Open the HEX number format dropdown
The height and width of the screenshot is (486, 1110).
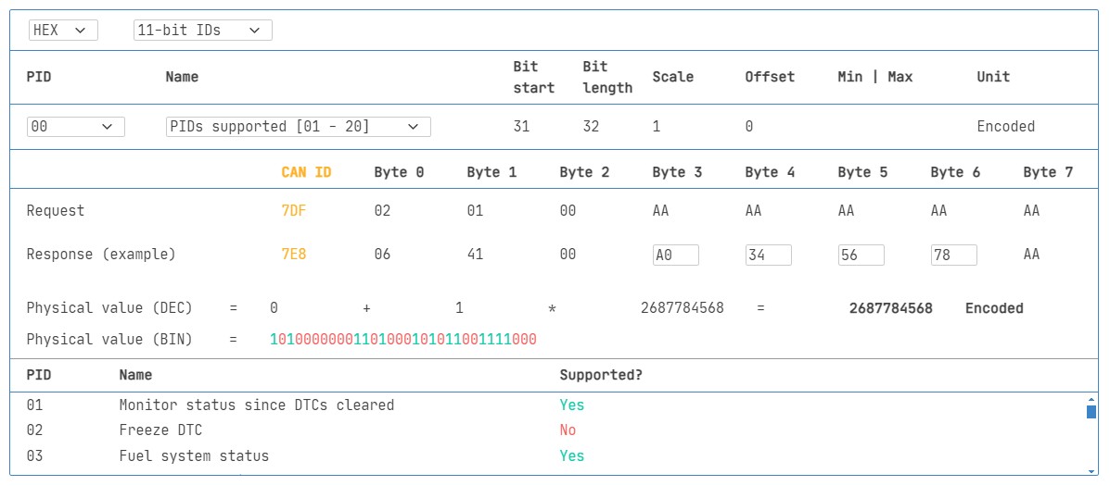(63, 30)
